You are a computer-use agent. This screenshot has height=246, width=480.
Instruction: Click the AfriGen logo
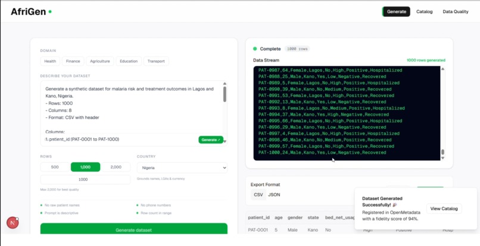(31, 12)
